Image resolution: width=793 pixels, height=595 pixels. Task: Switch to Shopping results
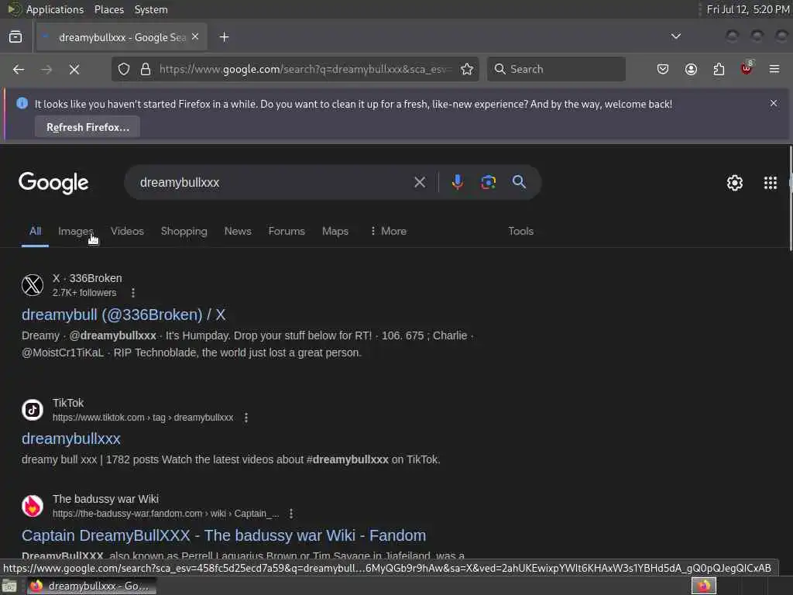tap(184, 231)
